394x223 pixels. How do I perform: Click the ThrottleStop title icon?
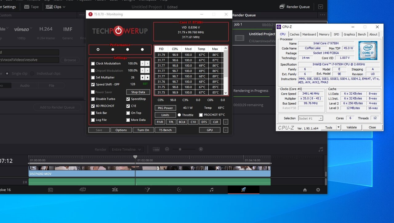(90, 14)
